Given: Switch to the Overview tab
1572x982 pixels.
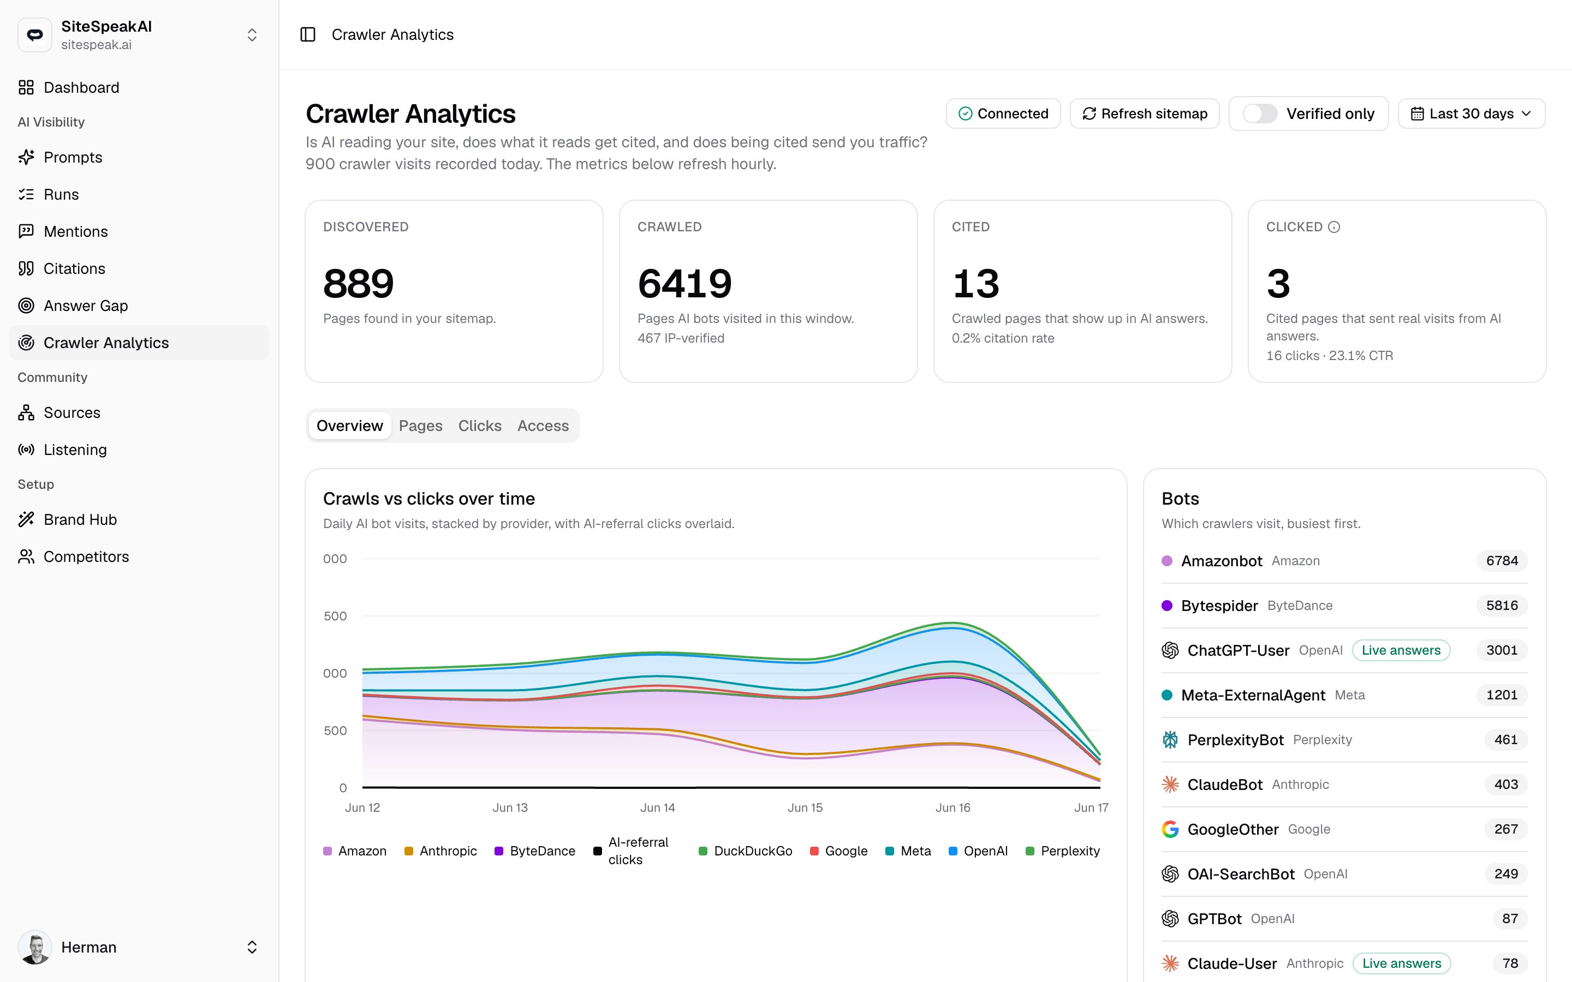Looking at the screenshot, I should [349, 426].
